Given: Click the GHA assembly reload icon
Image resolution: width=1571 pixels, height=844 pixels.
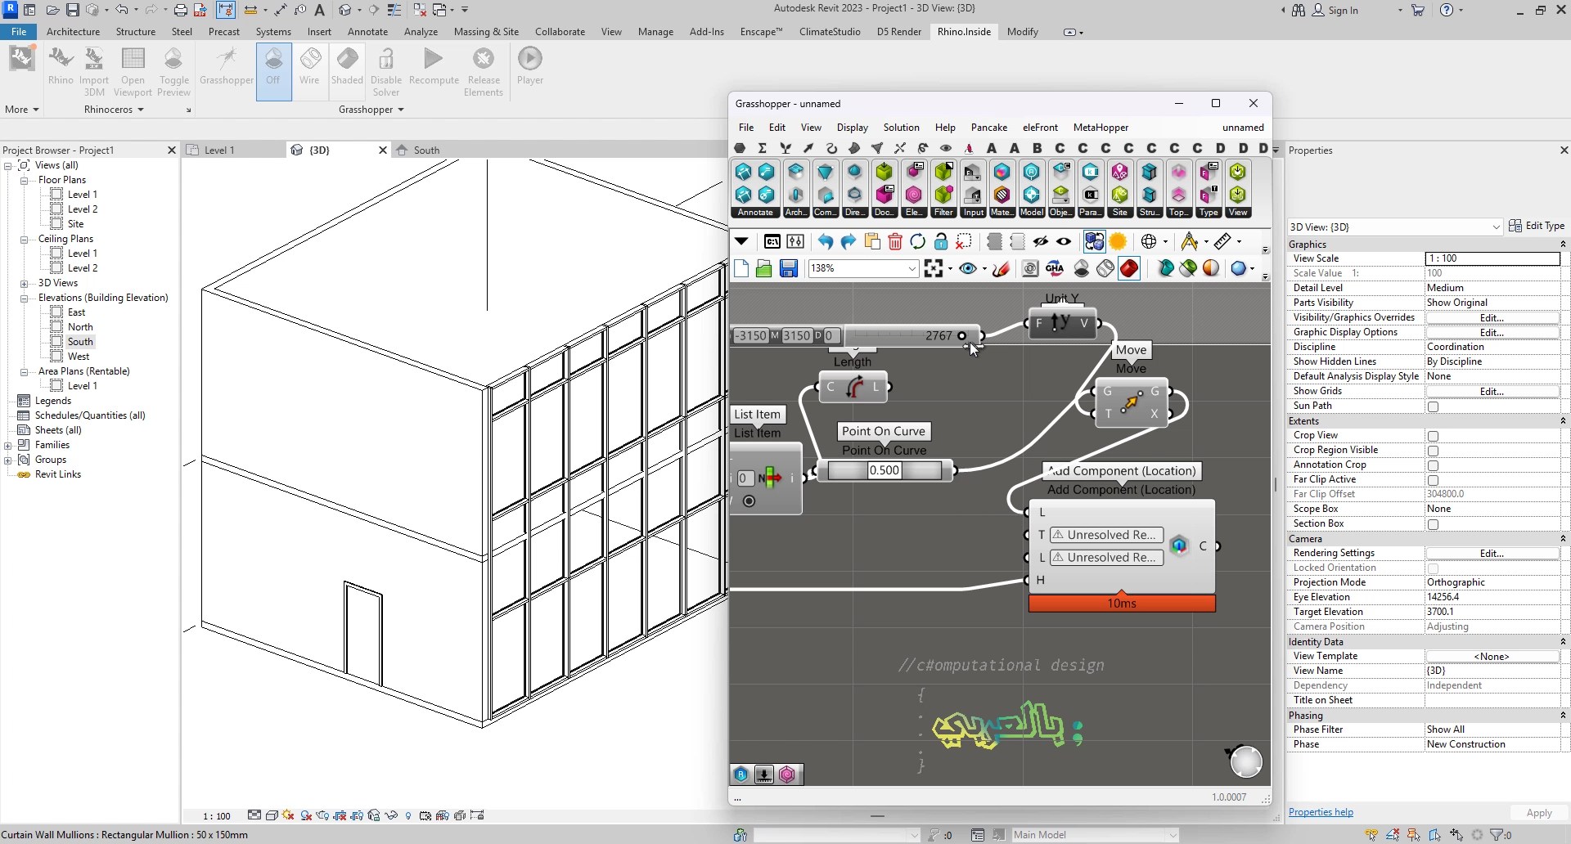Looking at the screenshot, I should tap(1055, 268).
